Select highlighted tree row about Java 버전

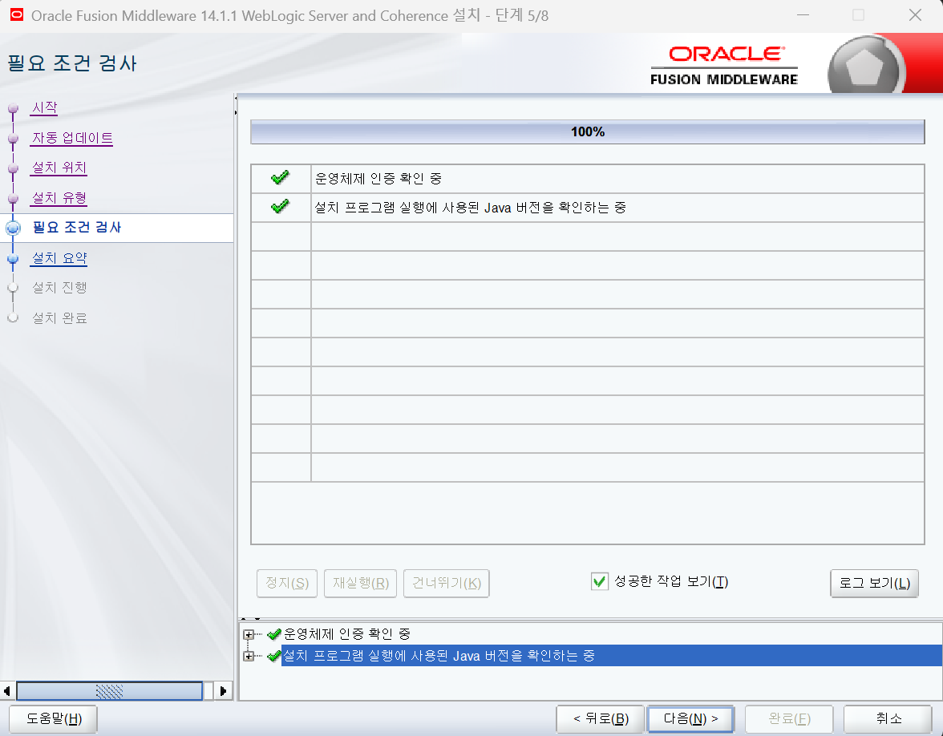[612, 656]
